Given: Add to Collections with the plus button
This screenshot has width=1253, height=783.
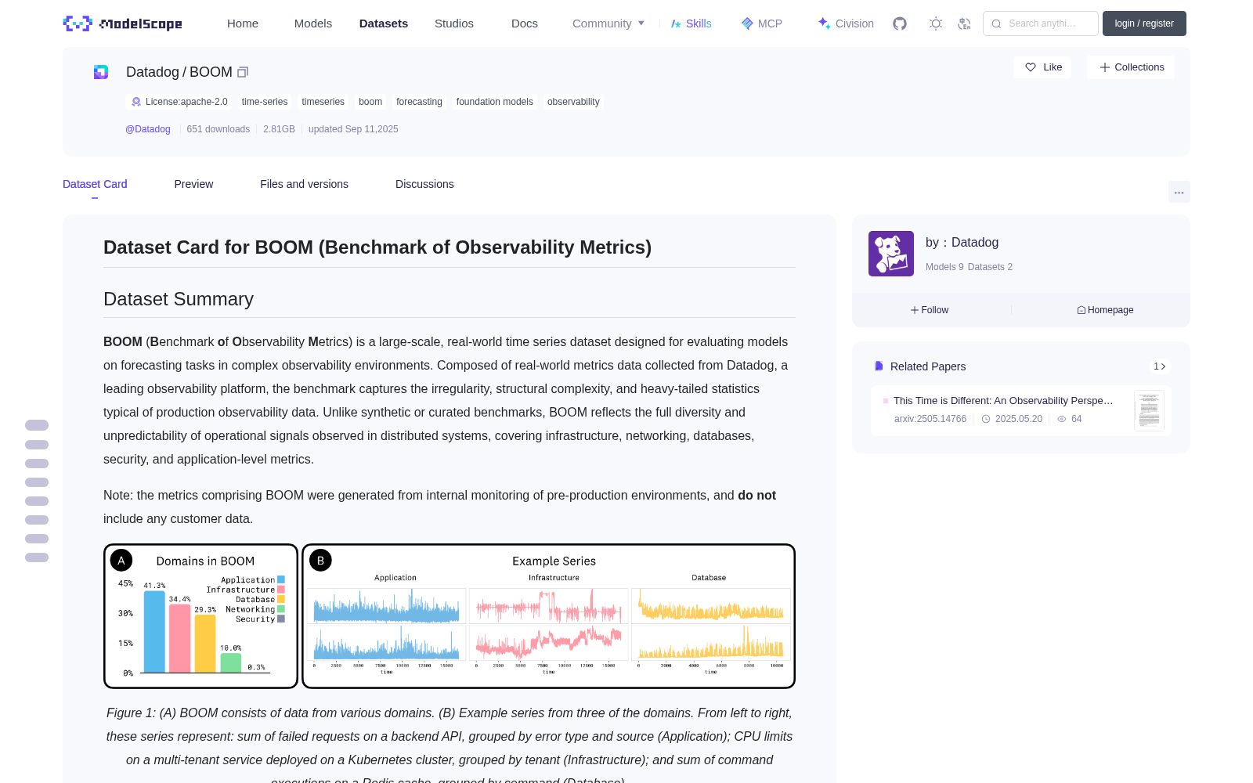Looking at the screenshot, I should (1131, 67).
